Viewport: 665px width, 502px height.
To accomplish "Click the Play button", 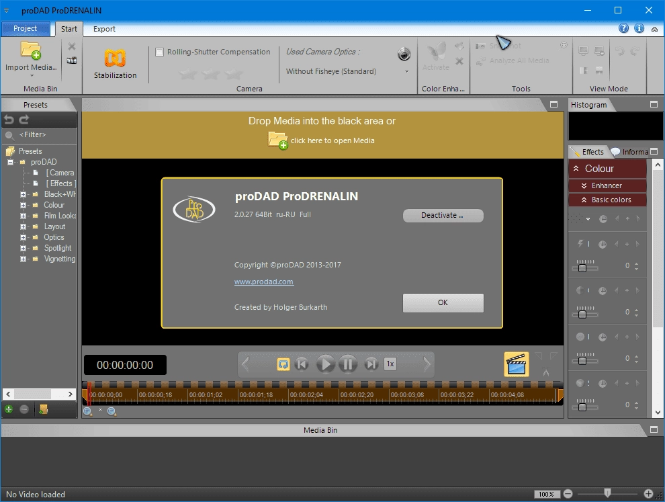I will point(325,364).
